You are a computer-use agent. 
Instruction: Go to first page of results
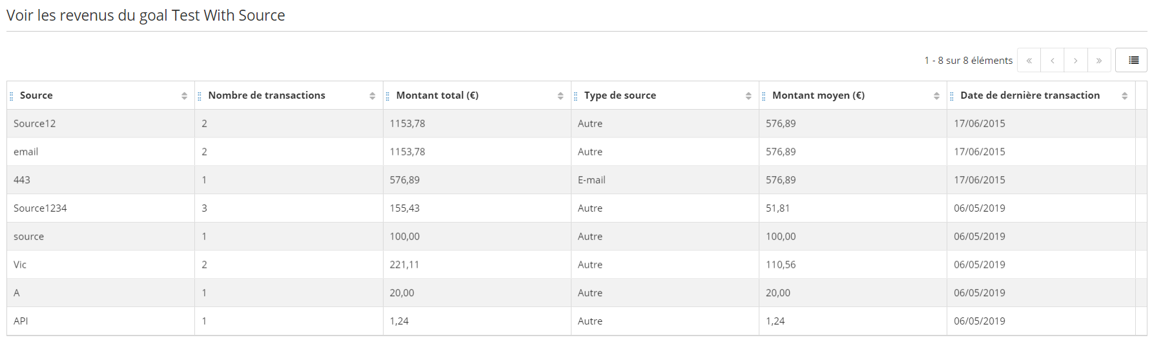click(x=1029, y=60)
